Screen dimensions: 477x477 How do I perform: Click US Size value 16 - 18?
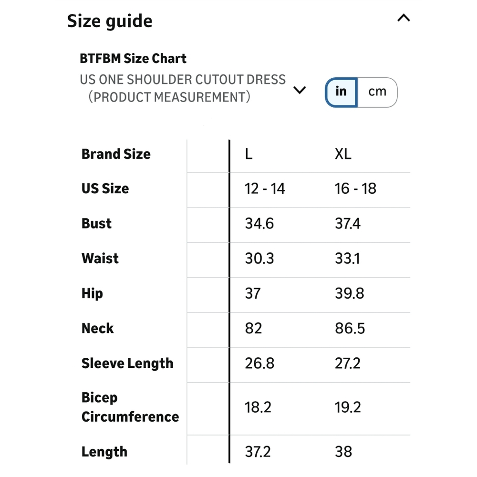pos(355,188)
